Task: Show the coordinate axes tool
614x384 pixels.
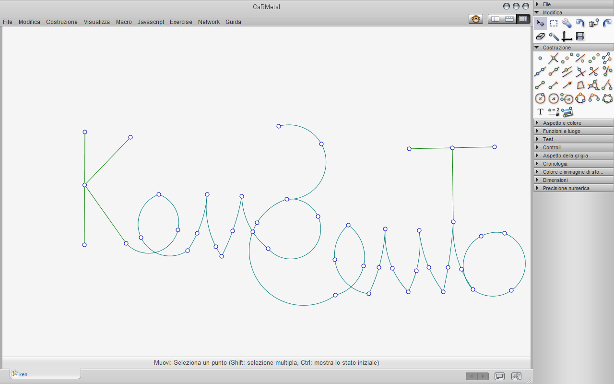Action: point(567,36)
